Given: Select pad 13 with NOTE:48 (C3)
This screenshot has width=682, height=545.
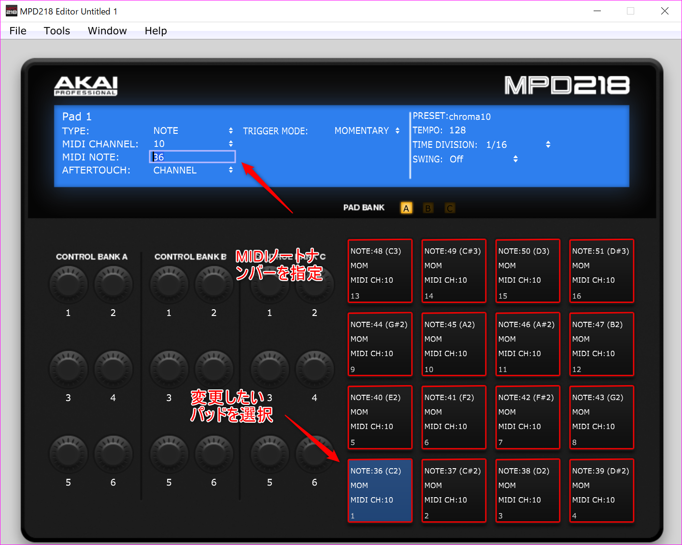Looking at the screenshot, I should click(380, 271).
